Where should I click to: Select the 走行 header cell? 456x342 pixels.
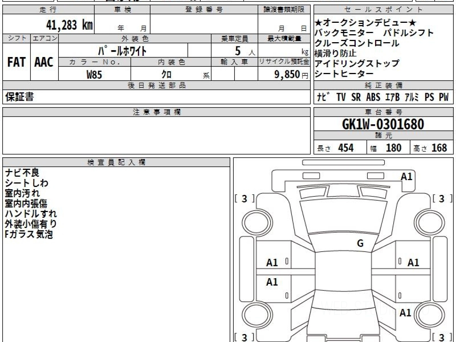coord(48,10)
